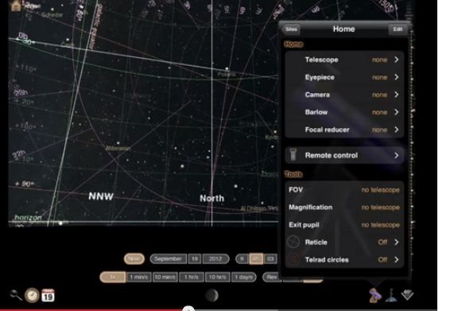The width and height of the screenshot is (454, 311).
Task: Open the telescope equipment icon
Action: pos(374,295)
